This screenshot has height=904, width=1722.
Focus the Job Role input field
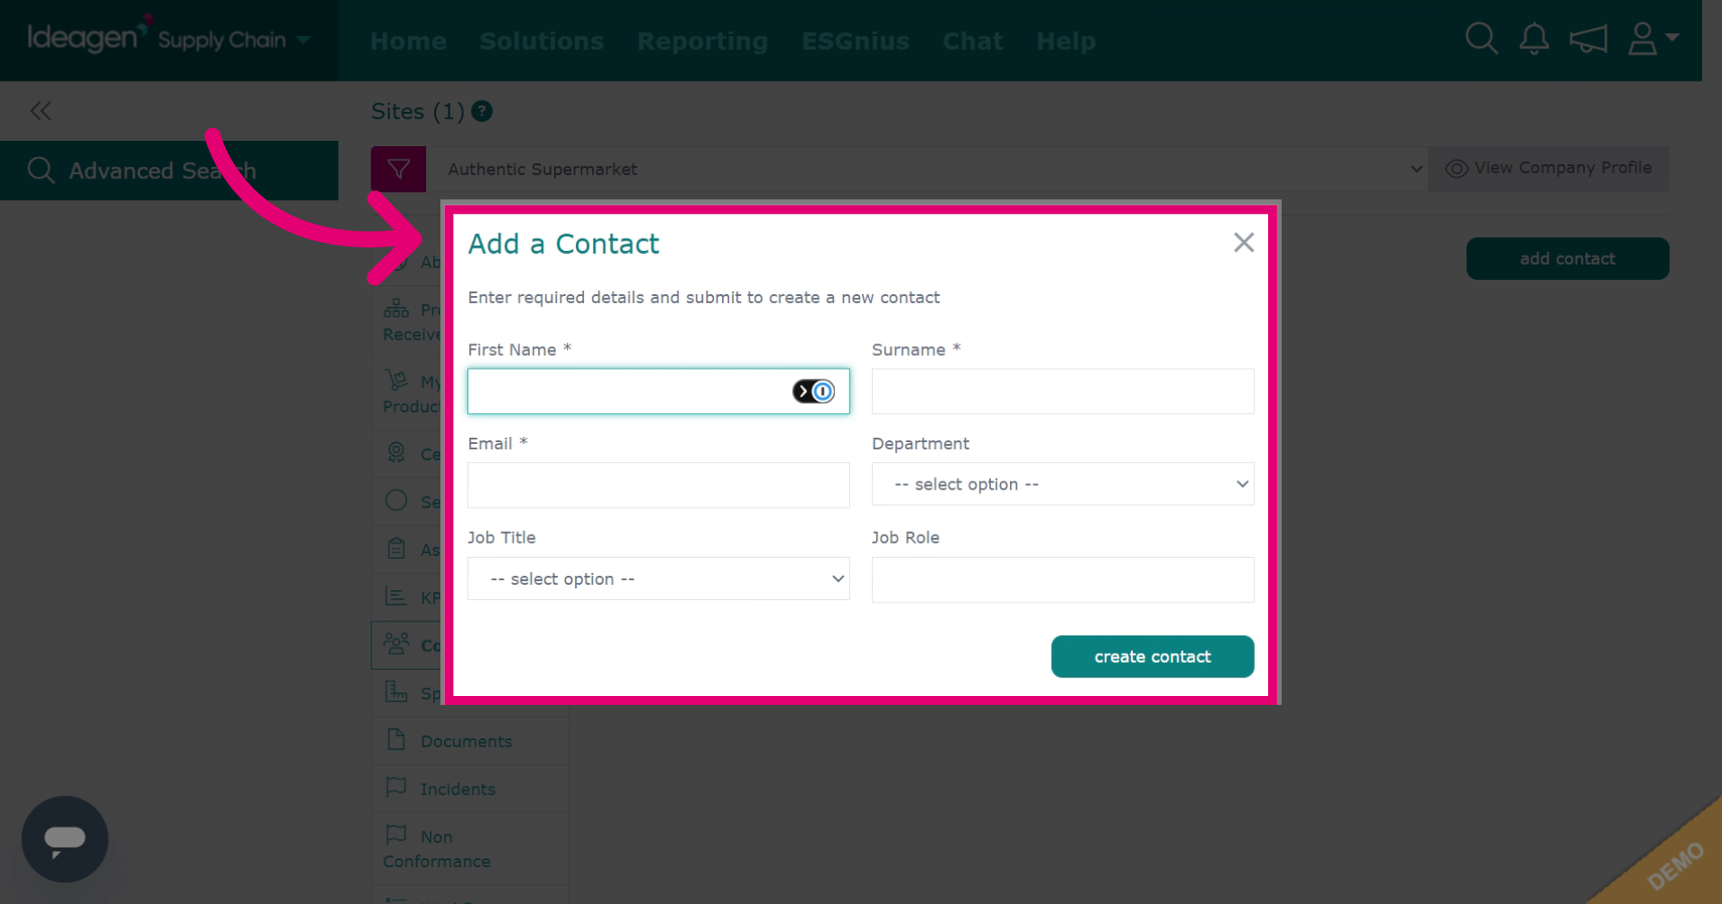(x=1063, y=579)
